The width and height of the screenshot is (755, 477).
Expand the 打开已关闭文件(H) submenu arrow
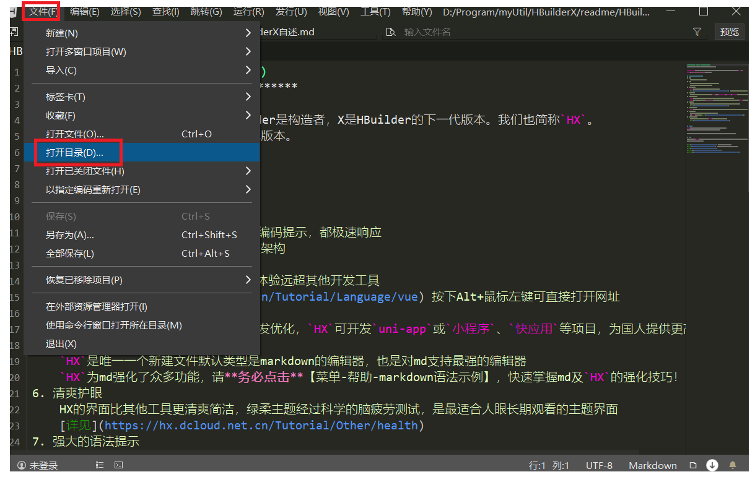(x=248, y=171)
